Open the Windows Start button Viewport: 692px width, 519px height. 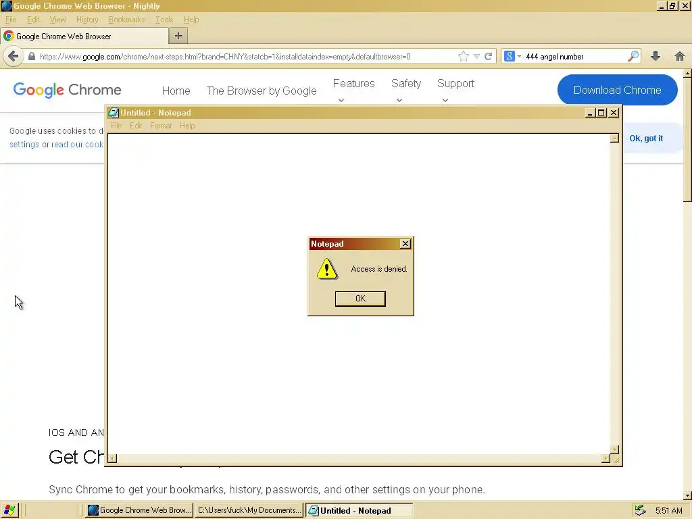tap(9, 510)
